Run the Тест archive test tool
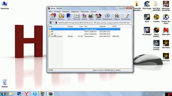The image size is (172, 96). [69, 17]
